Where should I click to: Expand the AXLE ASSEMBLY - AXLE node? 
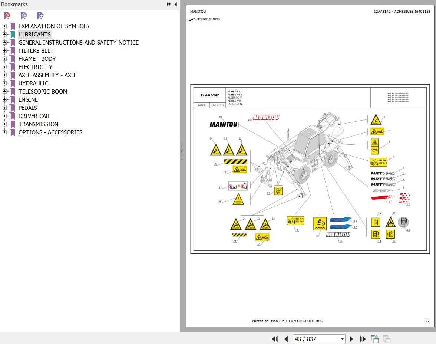(x=4, y=75)
